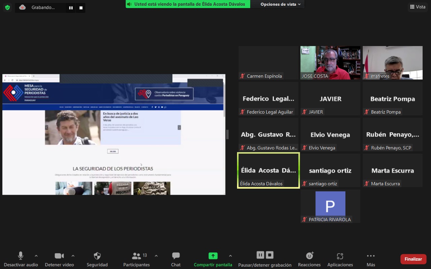Turn off camera with Detener video
Image resolution: width=431 pixels, height=269 pixels.
59,256
